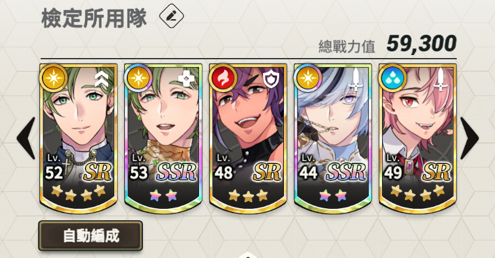495x258 pixels.
Task: Click the sword role icon on Lv. 44 card
Action: pyautogui.click(x=356, y=79)
